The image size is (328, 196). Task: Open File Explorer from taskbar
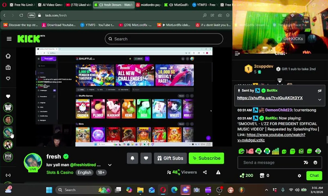pos(140,190)
